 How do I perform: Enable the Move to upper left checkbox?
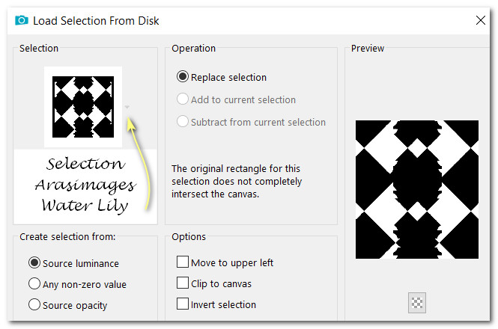[x=182, y=262]
